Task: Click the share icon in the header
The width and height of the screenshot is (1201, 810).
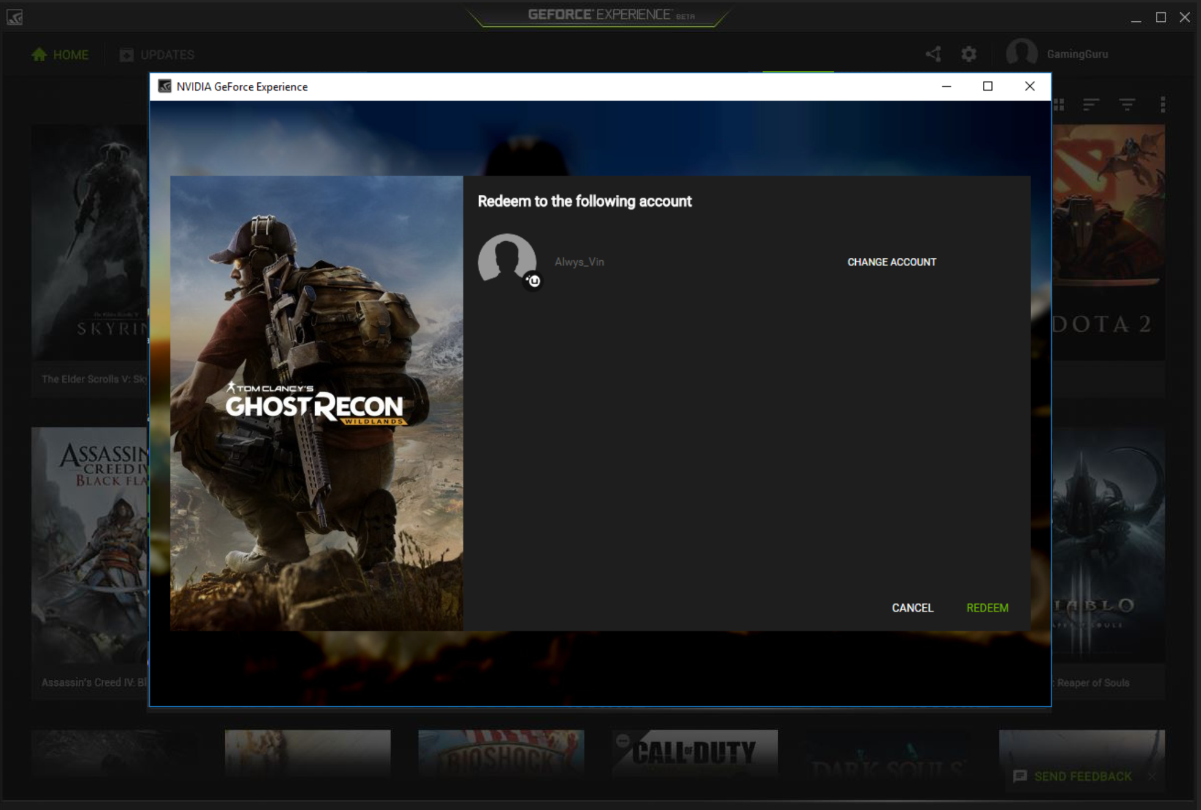Action: click(933, 54)
